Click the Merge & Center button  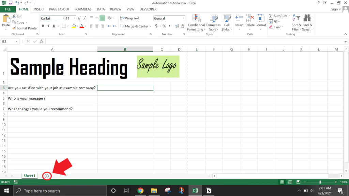[134, 26]
